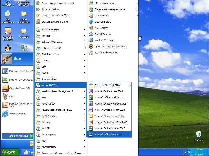Screen dimensions: 209x156
Task: Click the taskbar button next to Start
Action: [27, 152]
